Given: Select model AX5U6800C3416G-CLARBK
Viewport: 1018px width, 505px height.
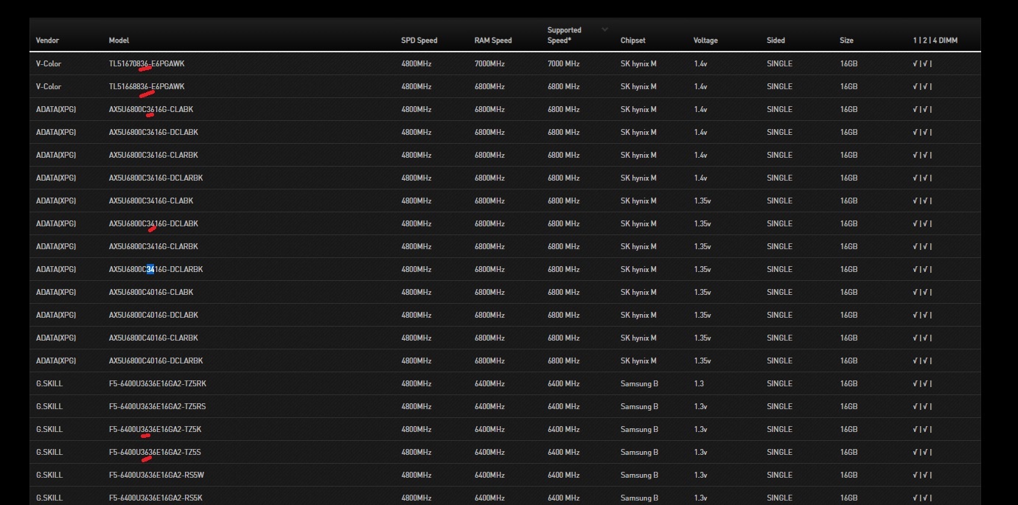Looking at the screenshot, I should (153, 247).
